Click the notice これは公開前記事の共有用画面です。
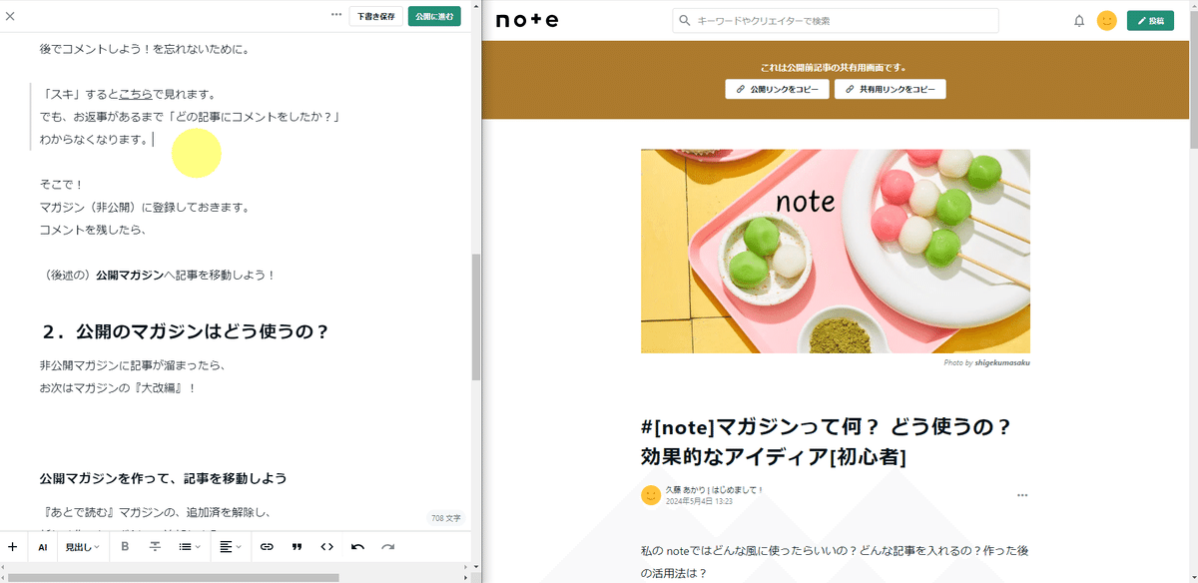Image resolution: width=1198 pixels, height=583 pixels. point(834,68)
